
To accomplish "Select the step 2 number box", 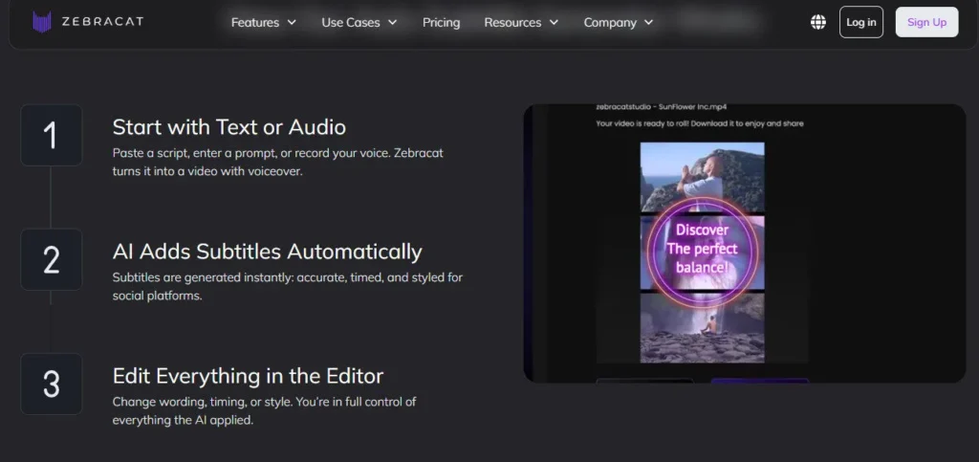I will pos(51,259).
